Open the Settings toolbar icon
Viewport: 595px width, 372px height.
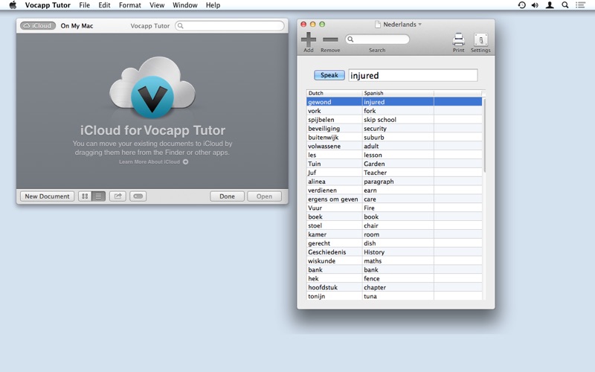tap(480, 39)
